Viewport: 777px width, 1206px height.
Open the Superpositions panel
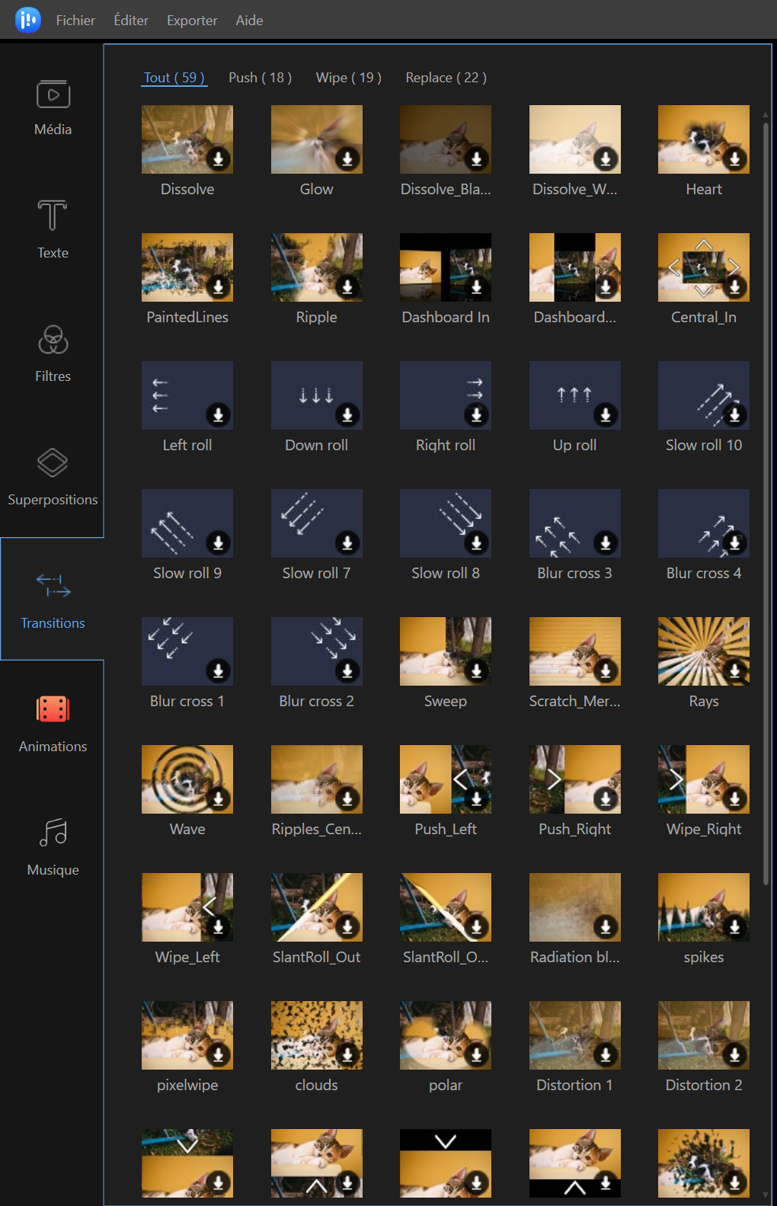pyautogui.click(x=53, y=478)
